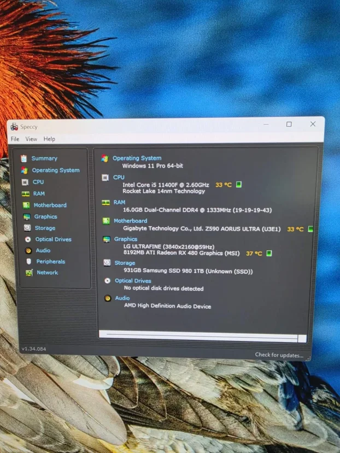Screen dimensions: 340x453
Task: Click the CPU chip icon in summary pane
Action: (x=105, y=178)
